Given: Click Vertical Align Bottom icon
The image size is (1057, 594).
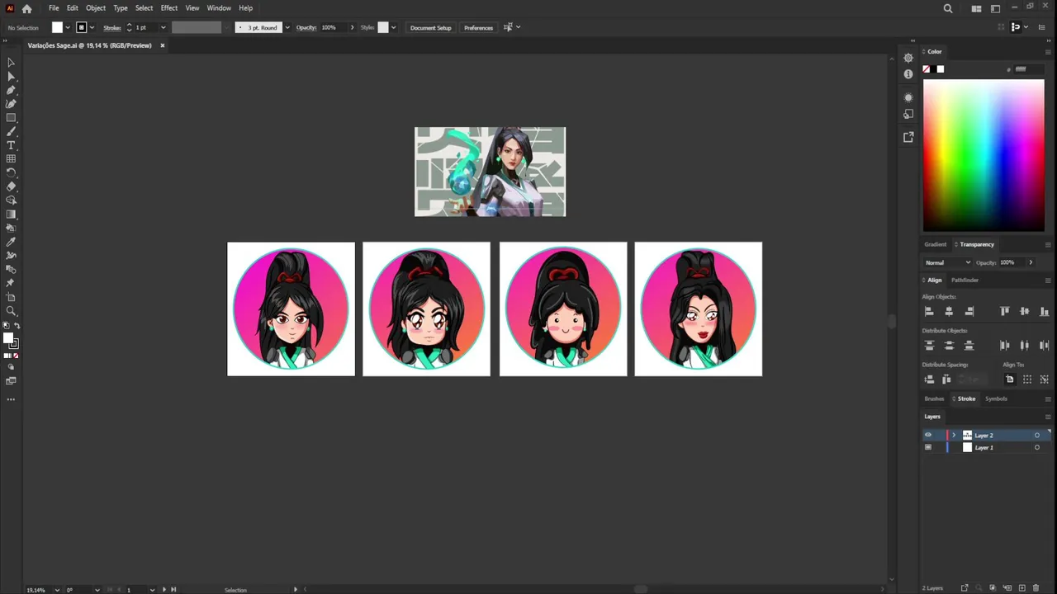Looking at the screenshot, I should (1045, 311).
